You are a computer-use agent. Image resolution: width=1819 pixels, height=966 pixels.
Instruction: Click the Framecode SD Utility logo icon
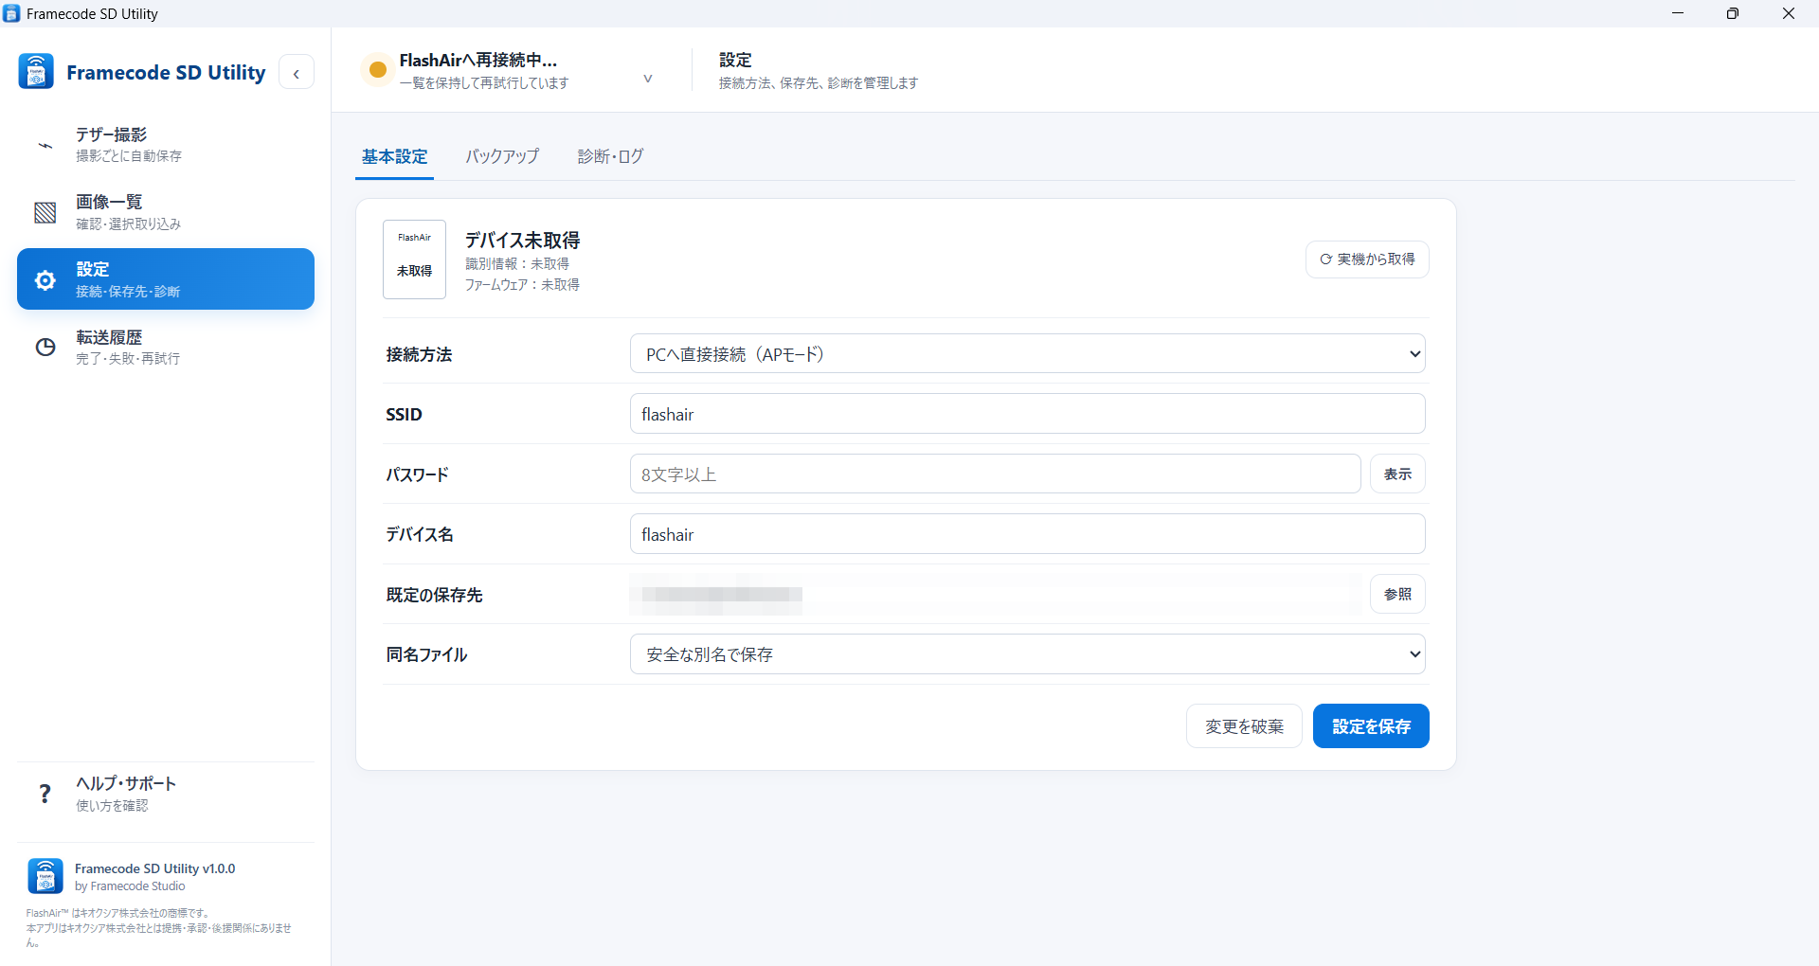click(x=36, y=72)
